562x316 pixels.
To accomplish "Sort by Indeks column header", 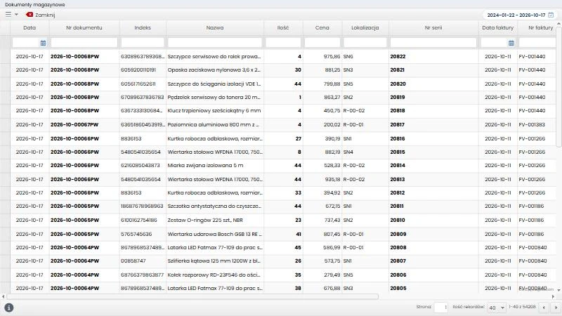I will click(143, 27).
